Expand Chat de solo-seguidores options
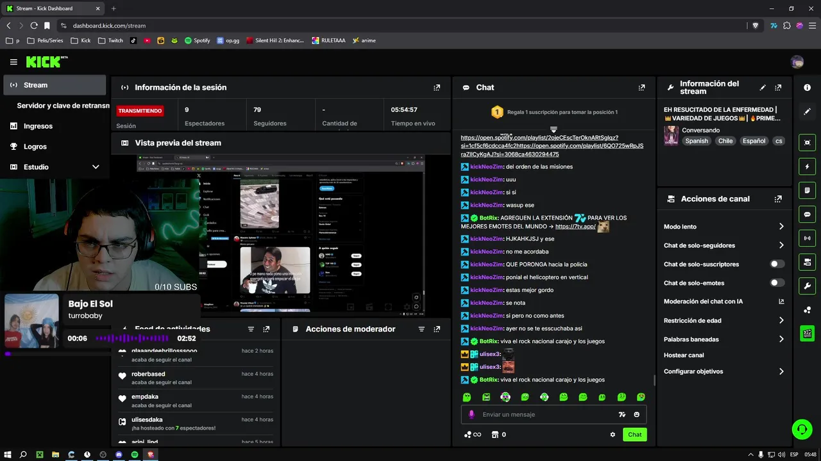Image resolution: width=821 pixels, height=461 pixels. point(781,245)
